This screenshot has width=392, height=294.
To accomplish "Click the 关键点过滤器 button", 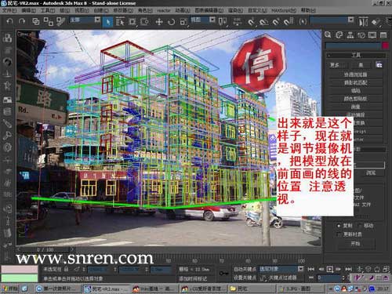I will [x=282, y=278].
